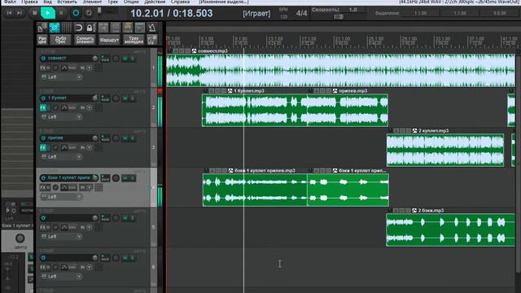Click the Дубл трек toolbar button
This screenshot has width=521, height=293.
pos(60,40)
